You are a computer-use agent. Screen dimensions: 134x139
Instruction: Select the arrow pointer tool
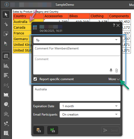6,15
